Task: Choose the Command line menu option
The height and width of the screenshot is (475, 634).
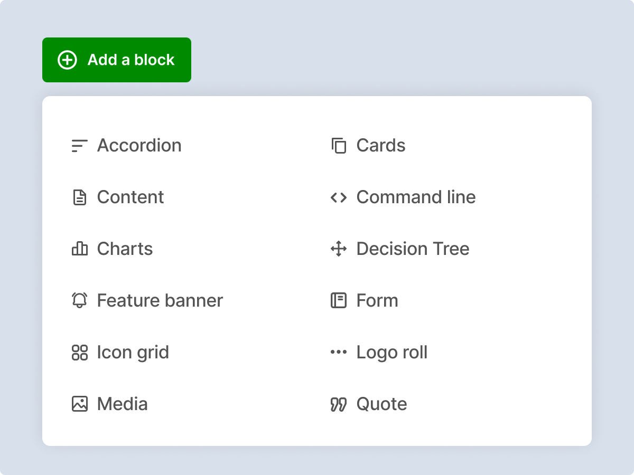Action: pos(416,197)
